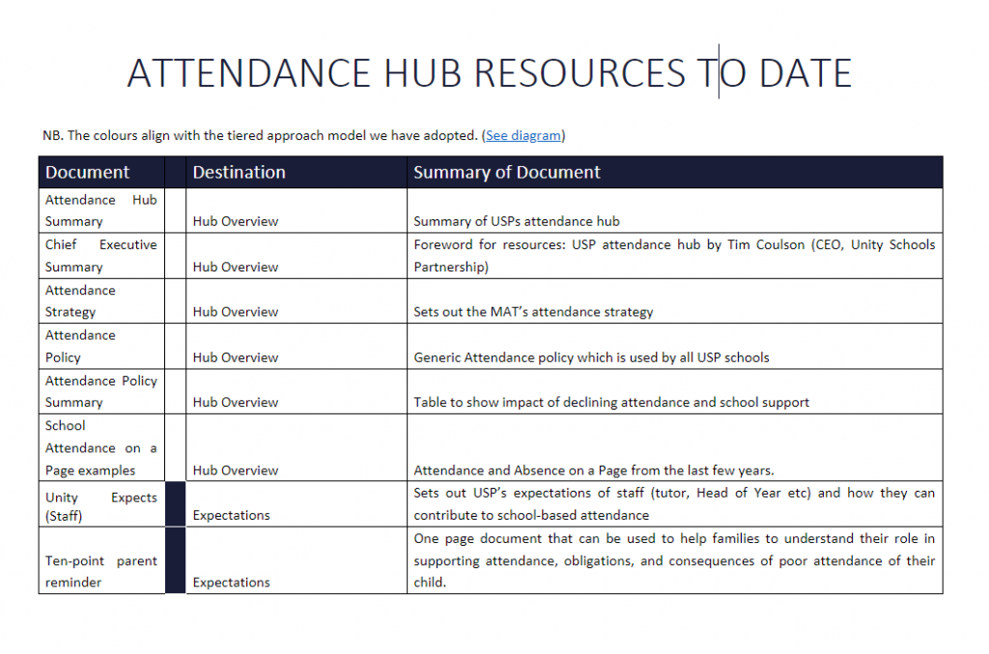Viewport: 989px width, 654px height.
Task: Click 'Summary of USPs attendance hub' text
Action: pos(517,221)
